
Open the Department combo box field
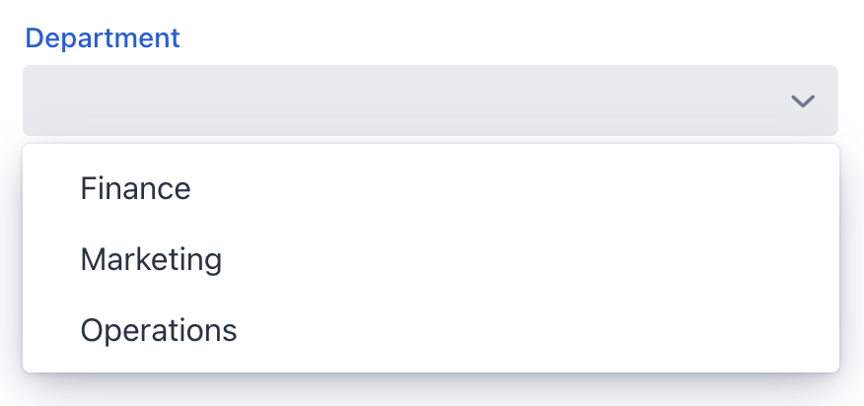tap(430, 101)
